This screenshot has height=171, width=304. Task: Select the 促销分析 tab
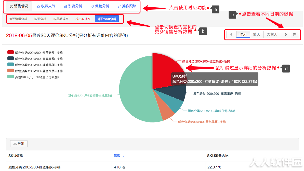click(100, 6)
